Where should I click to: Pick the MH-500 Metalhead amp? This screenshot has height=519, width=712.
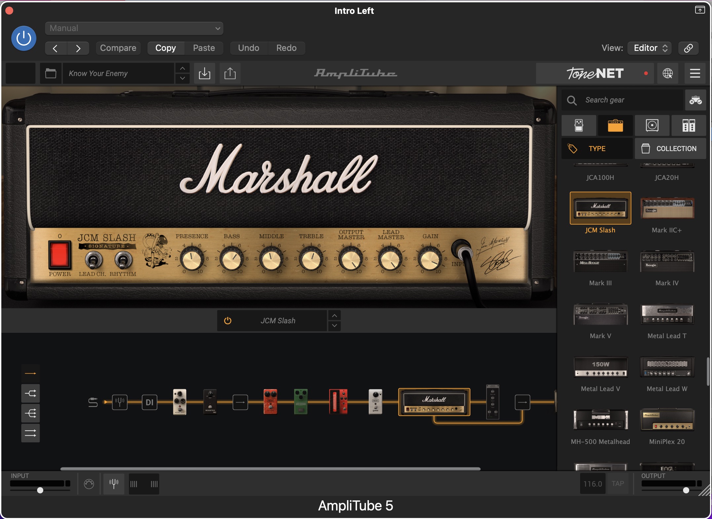click(x=600, y=420)
